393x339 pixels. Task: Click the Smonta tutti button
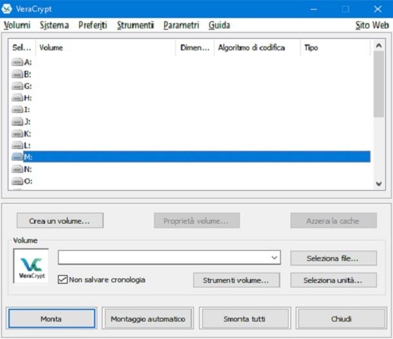click(245, 318)
